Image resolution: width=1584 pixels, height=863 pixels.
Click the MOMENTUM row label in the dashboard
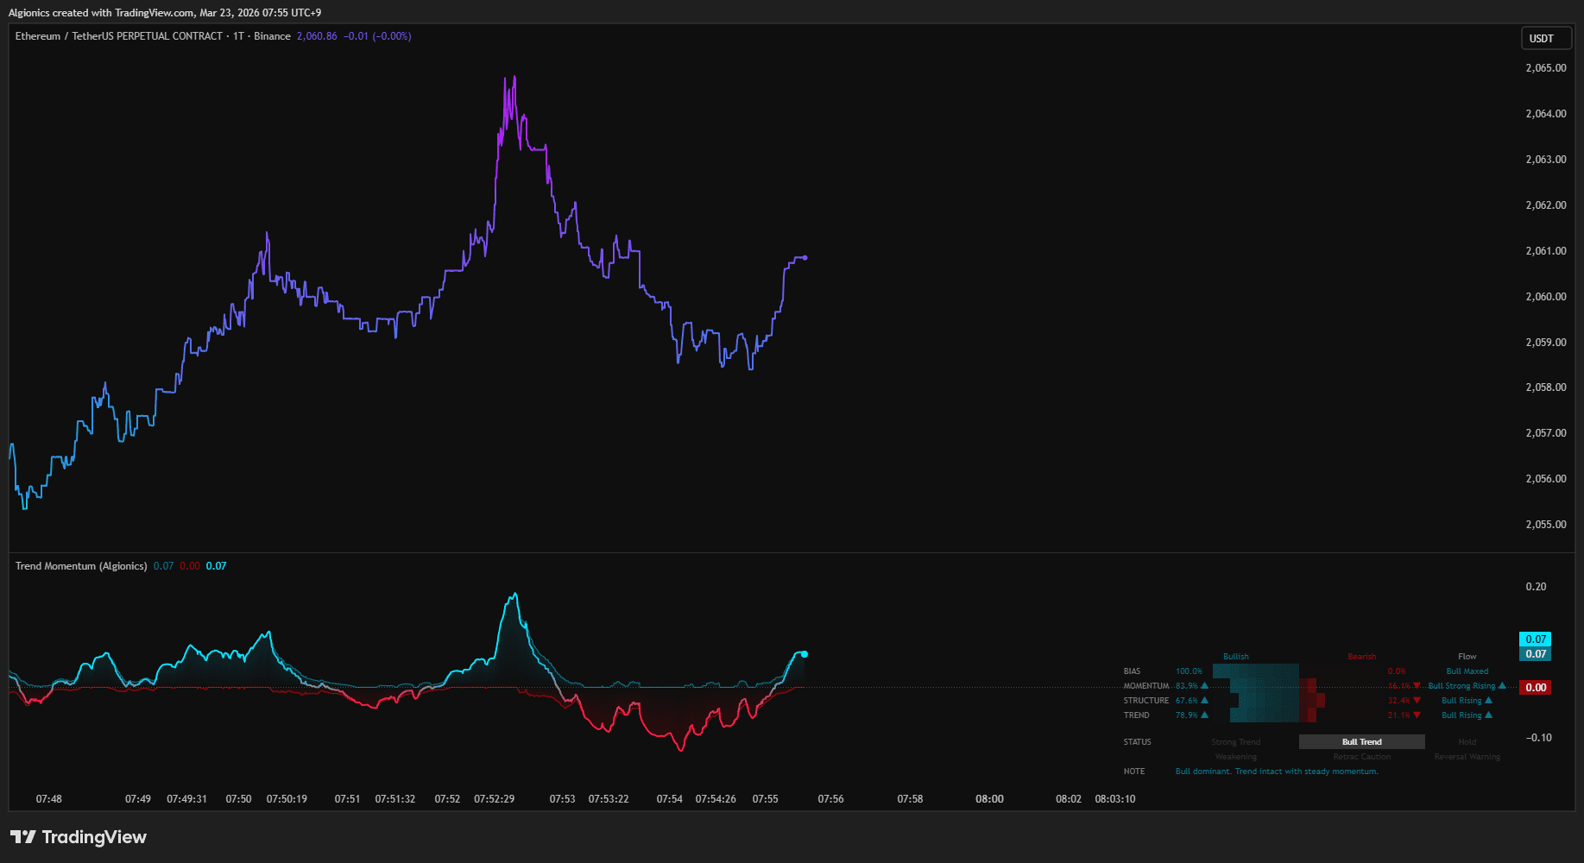pos(1146,686)
